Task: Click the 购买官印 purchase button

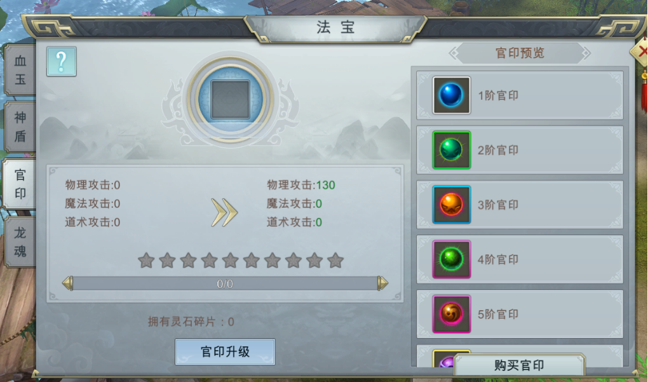Action: (519, 365)
